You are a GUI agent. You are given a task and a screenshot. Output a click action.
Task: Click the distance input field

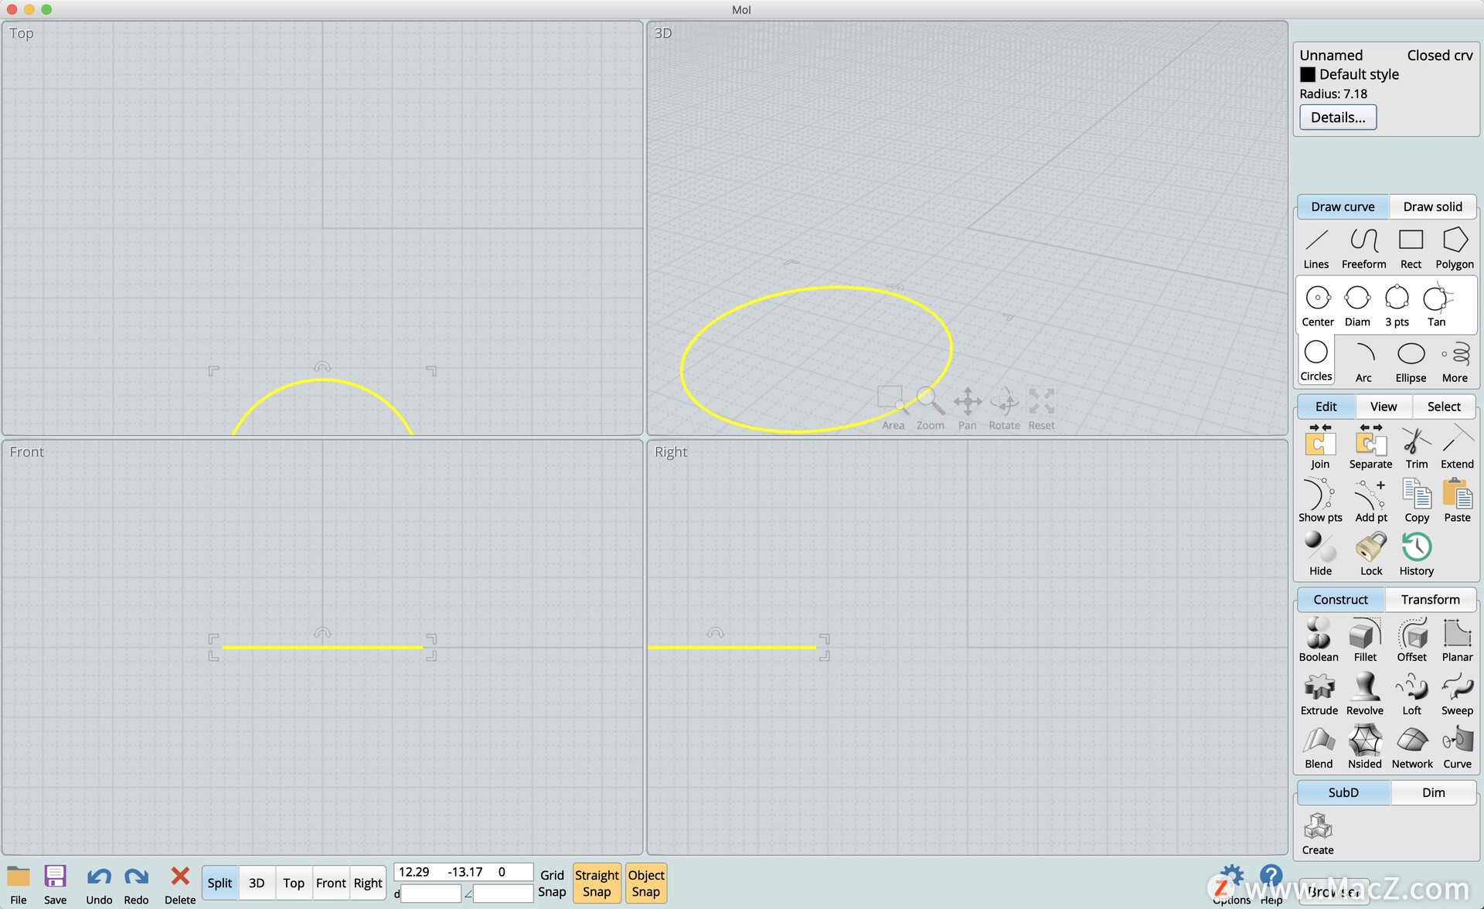[431, 894]
